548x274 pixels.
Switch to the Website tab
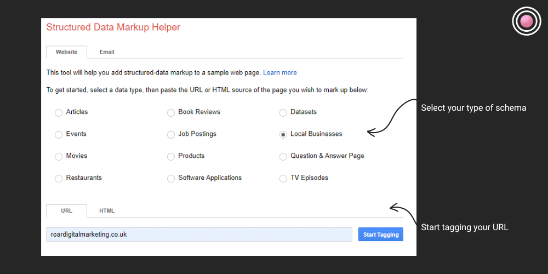(x=66, y=52)
